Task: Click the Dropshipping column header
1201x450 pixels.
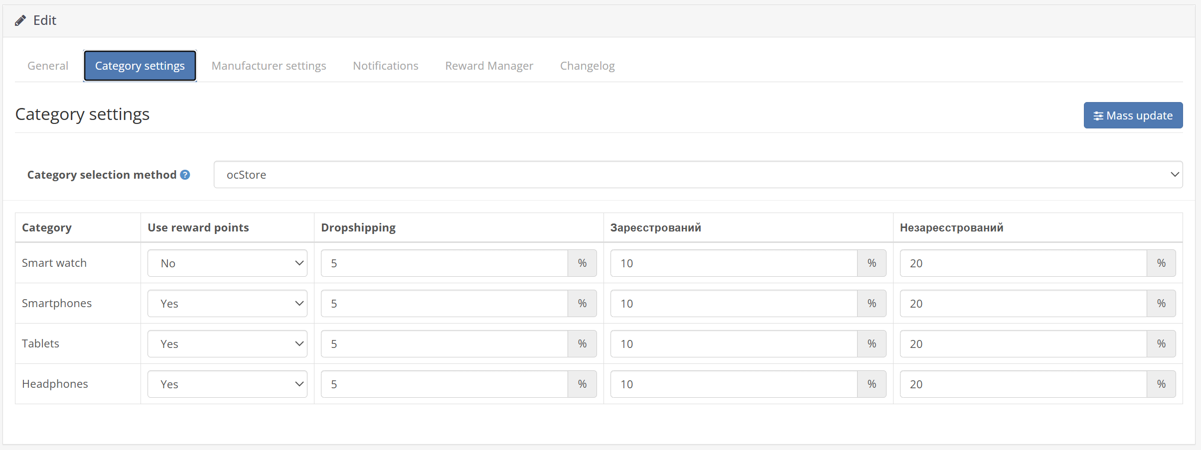Action: pyautogui.click(x=358, y=227)
